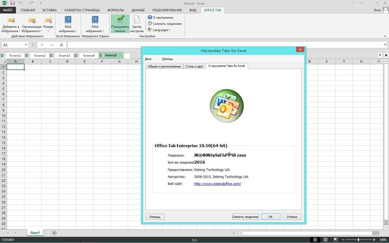Click the new blank tab button after Книга5
This screenshot has height=243, width=389.
point(127,56)
